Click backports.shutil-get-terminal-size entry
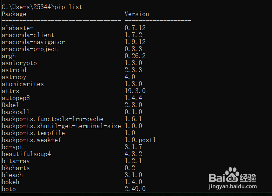This screenshot has height=196, width=272. pyautogui.click(x=61, y=126)
